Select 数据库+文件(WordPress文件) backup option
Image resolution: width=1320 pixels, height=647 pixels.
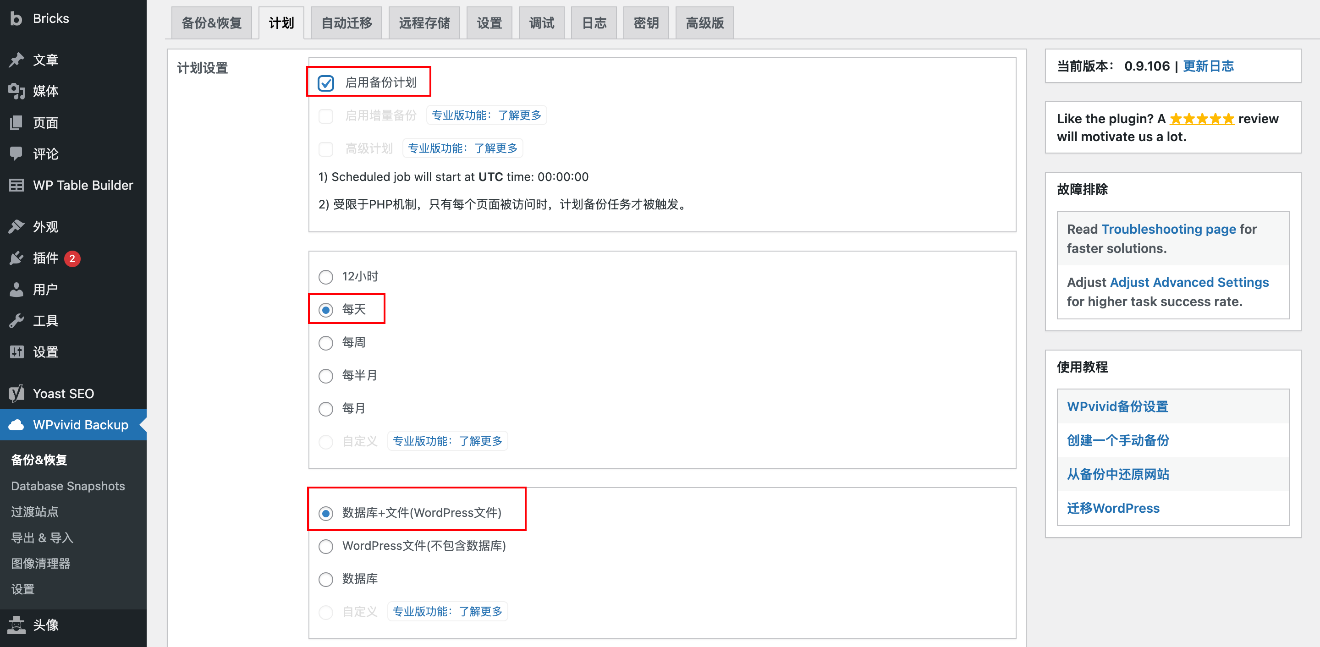tap(326, 513)
